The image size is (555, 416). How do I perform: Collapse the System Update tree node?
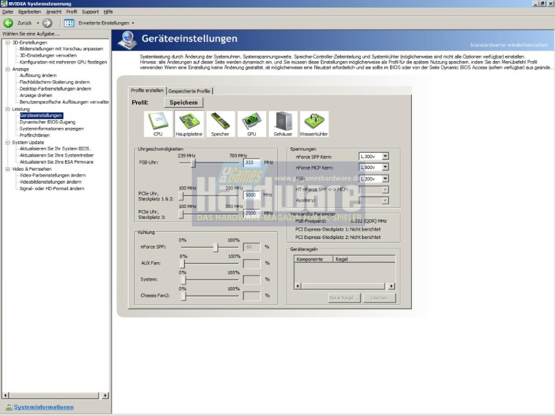(x=7, y=142)
